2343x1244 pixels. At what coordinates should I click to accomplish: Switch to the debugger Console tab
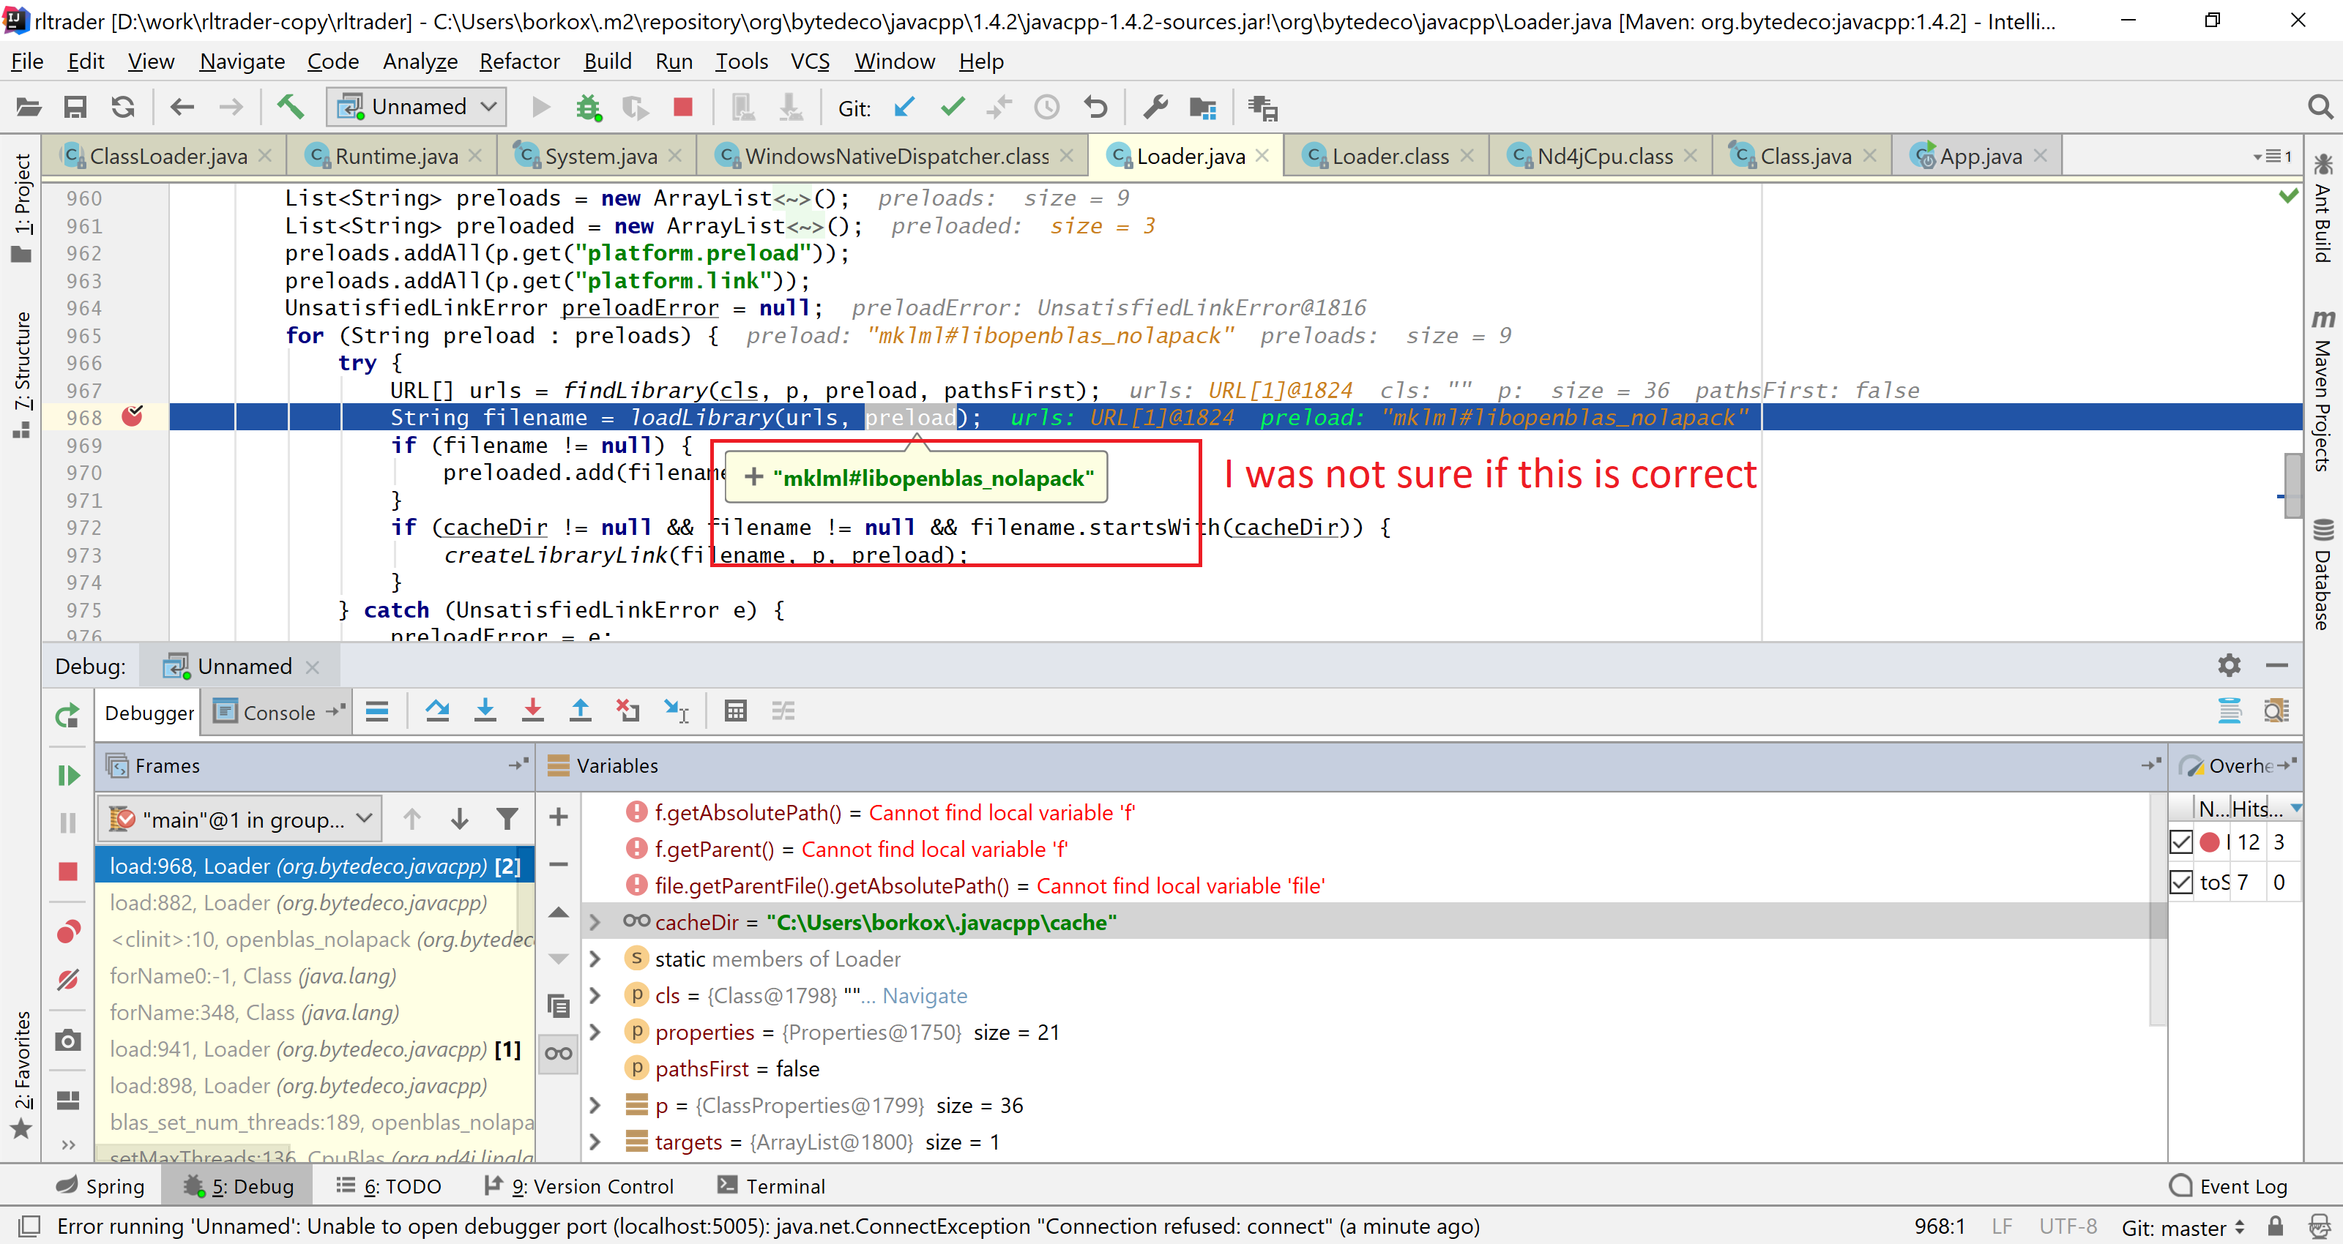coord(278,713)
